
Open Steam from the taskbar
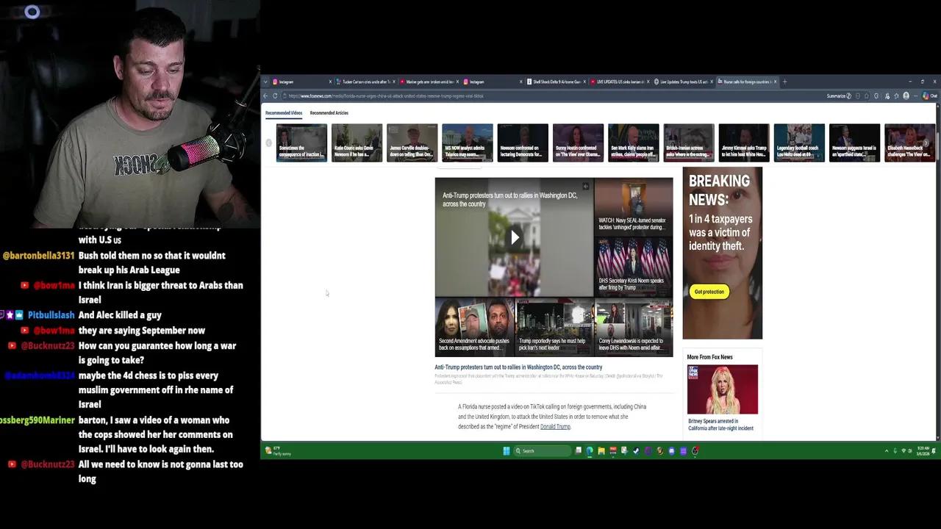(636, 450)
